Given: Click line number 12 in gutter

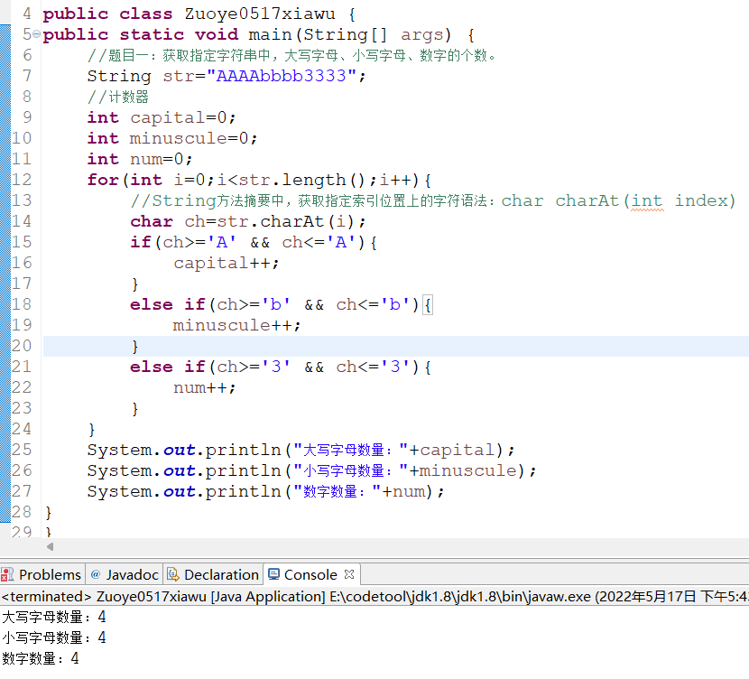Looking at the screenshot, I should [x=22, y=180].
